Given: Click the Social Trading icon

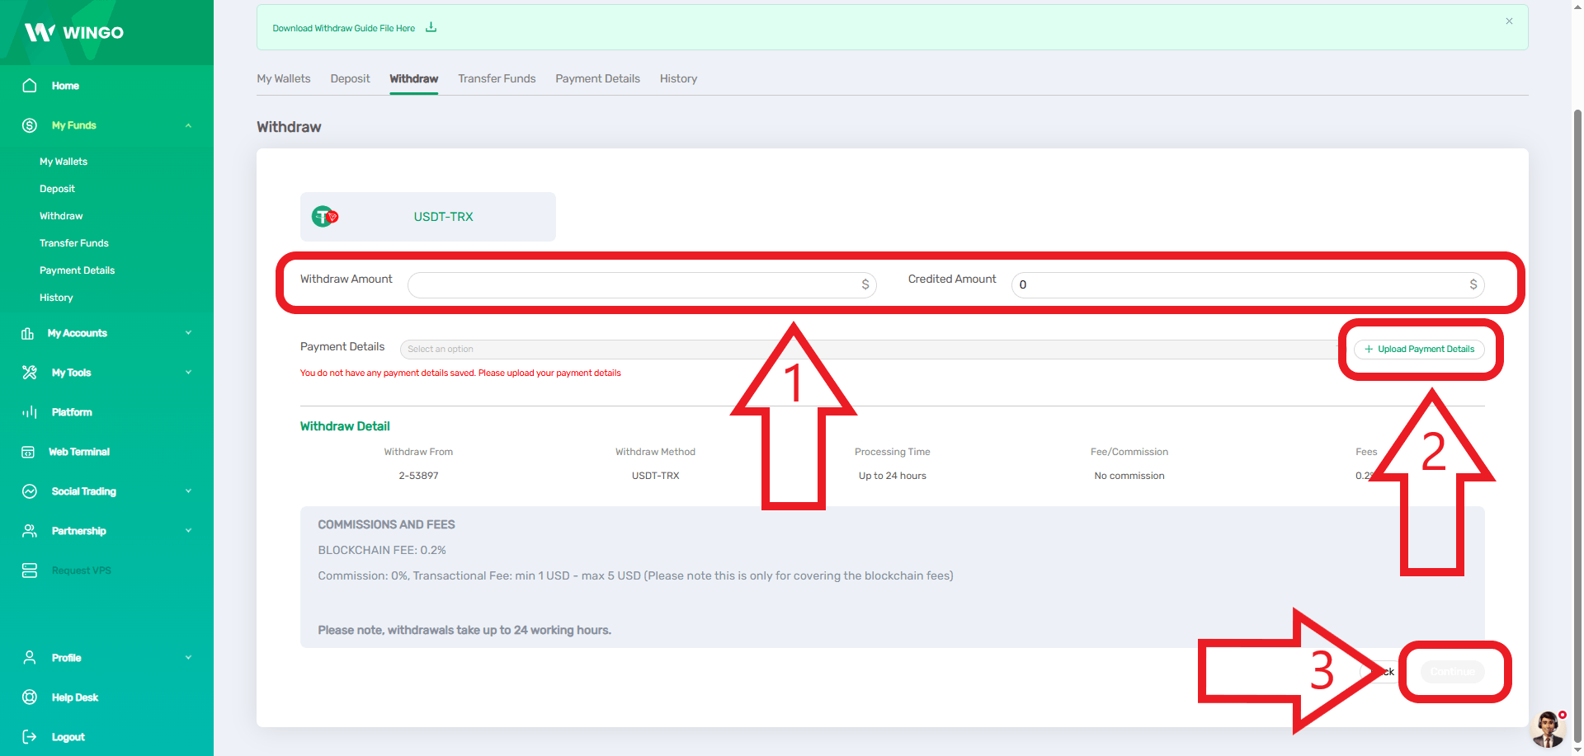Looking at the screenshot, I should 30,491.
